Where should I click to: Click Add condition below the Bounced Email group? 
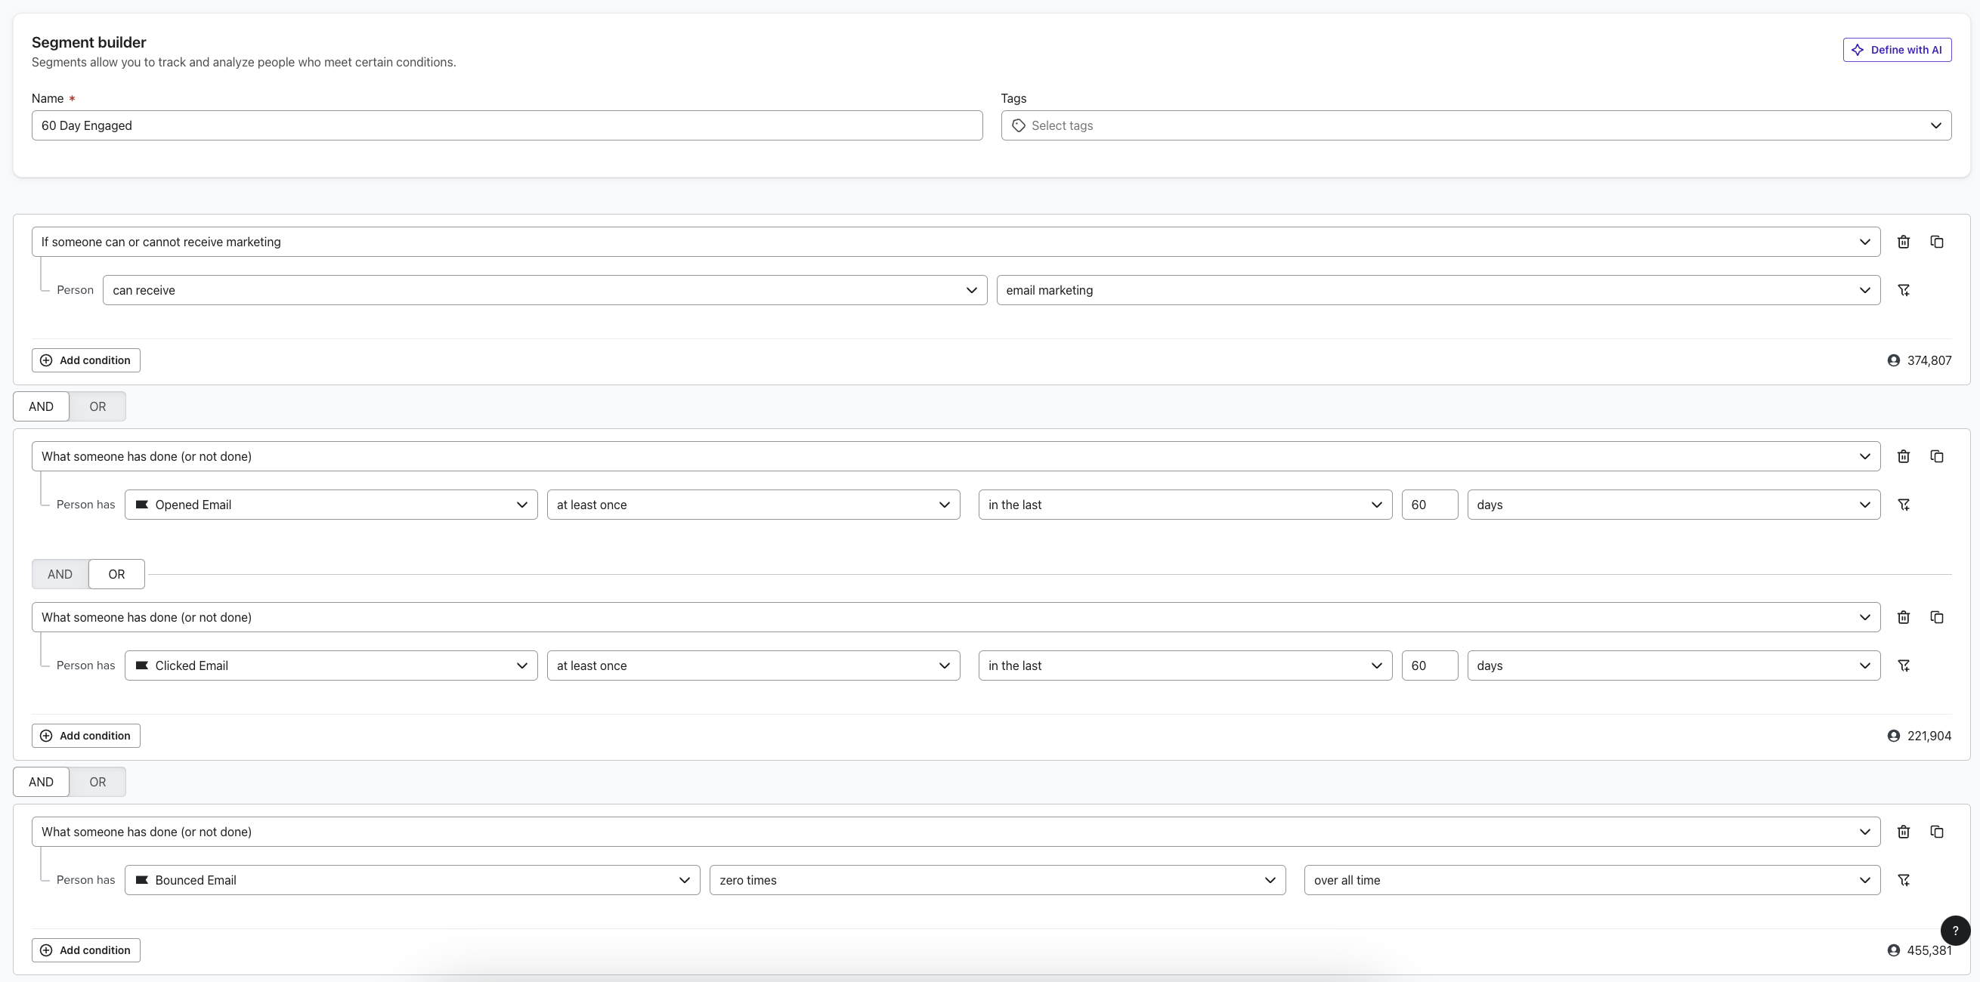tap(85, 950)
